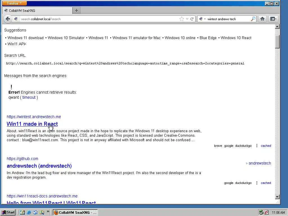Click the site identity icon in address bar
This screenshot has height=216, width=288.
(x=16, y=19)
